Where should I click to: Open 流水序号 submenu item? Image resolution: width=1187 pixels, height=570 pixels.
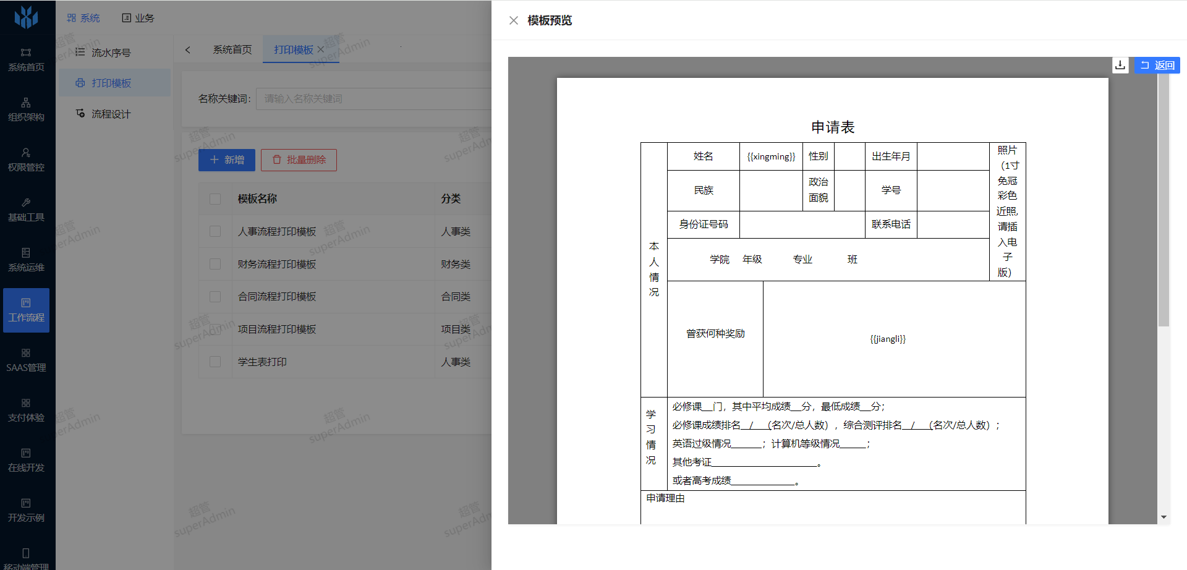pos(114,53)
